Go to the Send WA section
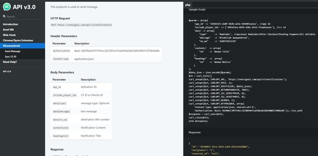The width and height of the screenshot is (318, 156). [9, 30]
